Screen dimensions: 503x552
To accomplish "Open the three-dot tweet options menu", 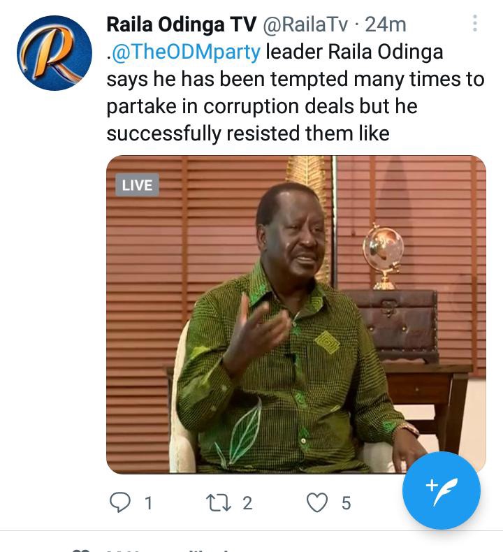I will tap(475, 23).
